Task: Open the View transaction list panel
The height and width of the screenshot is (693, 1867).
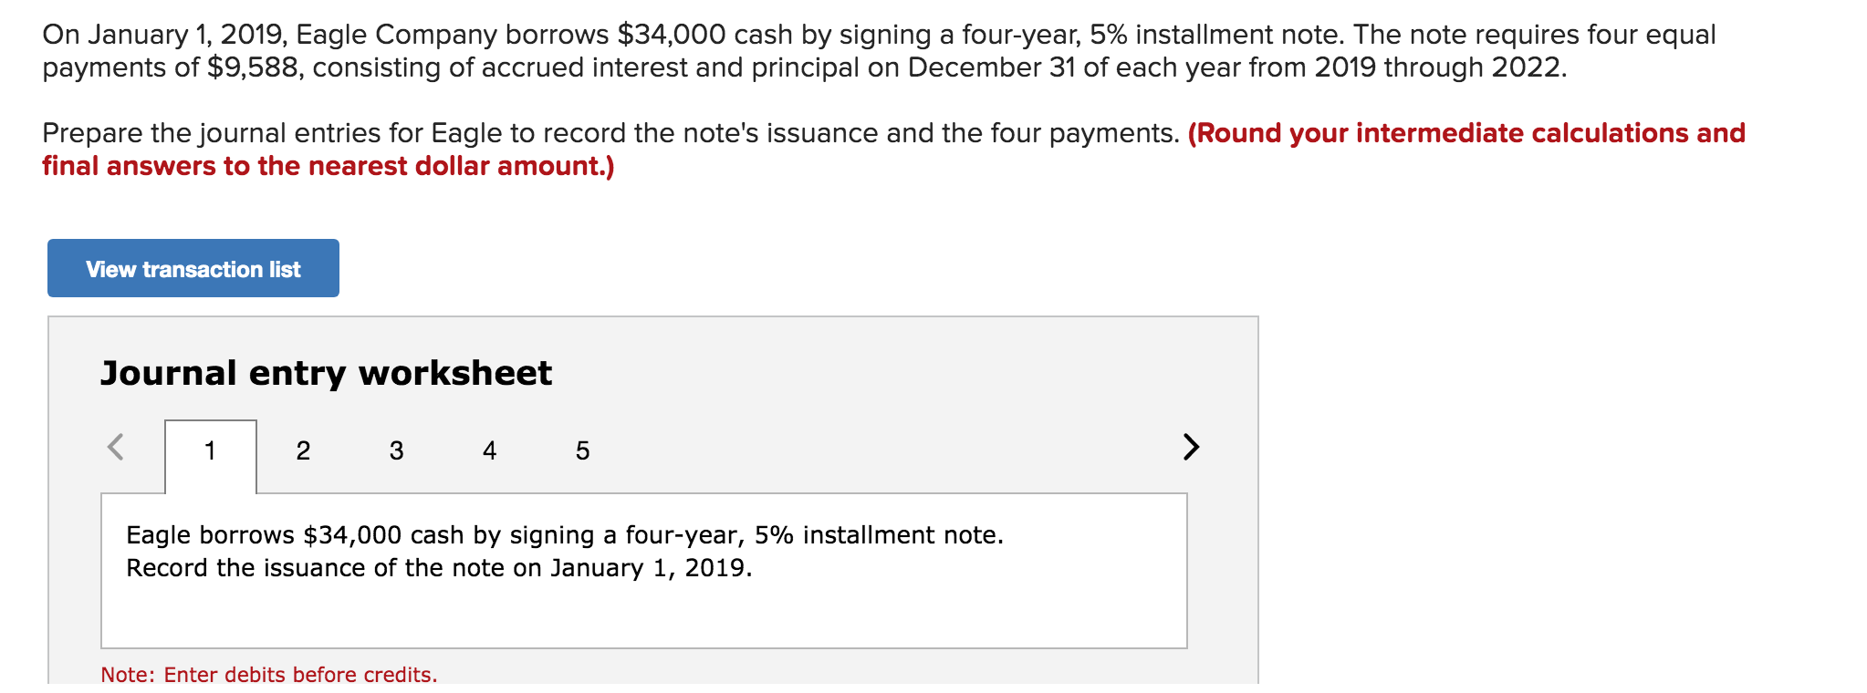Action: point(192,267)
